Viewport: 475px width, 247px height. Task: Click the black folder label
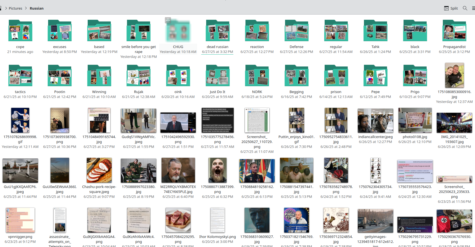(x=415, y=47)
